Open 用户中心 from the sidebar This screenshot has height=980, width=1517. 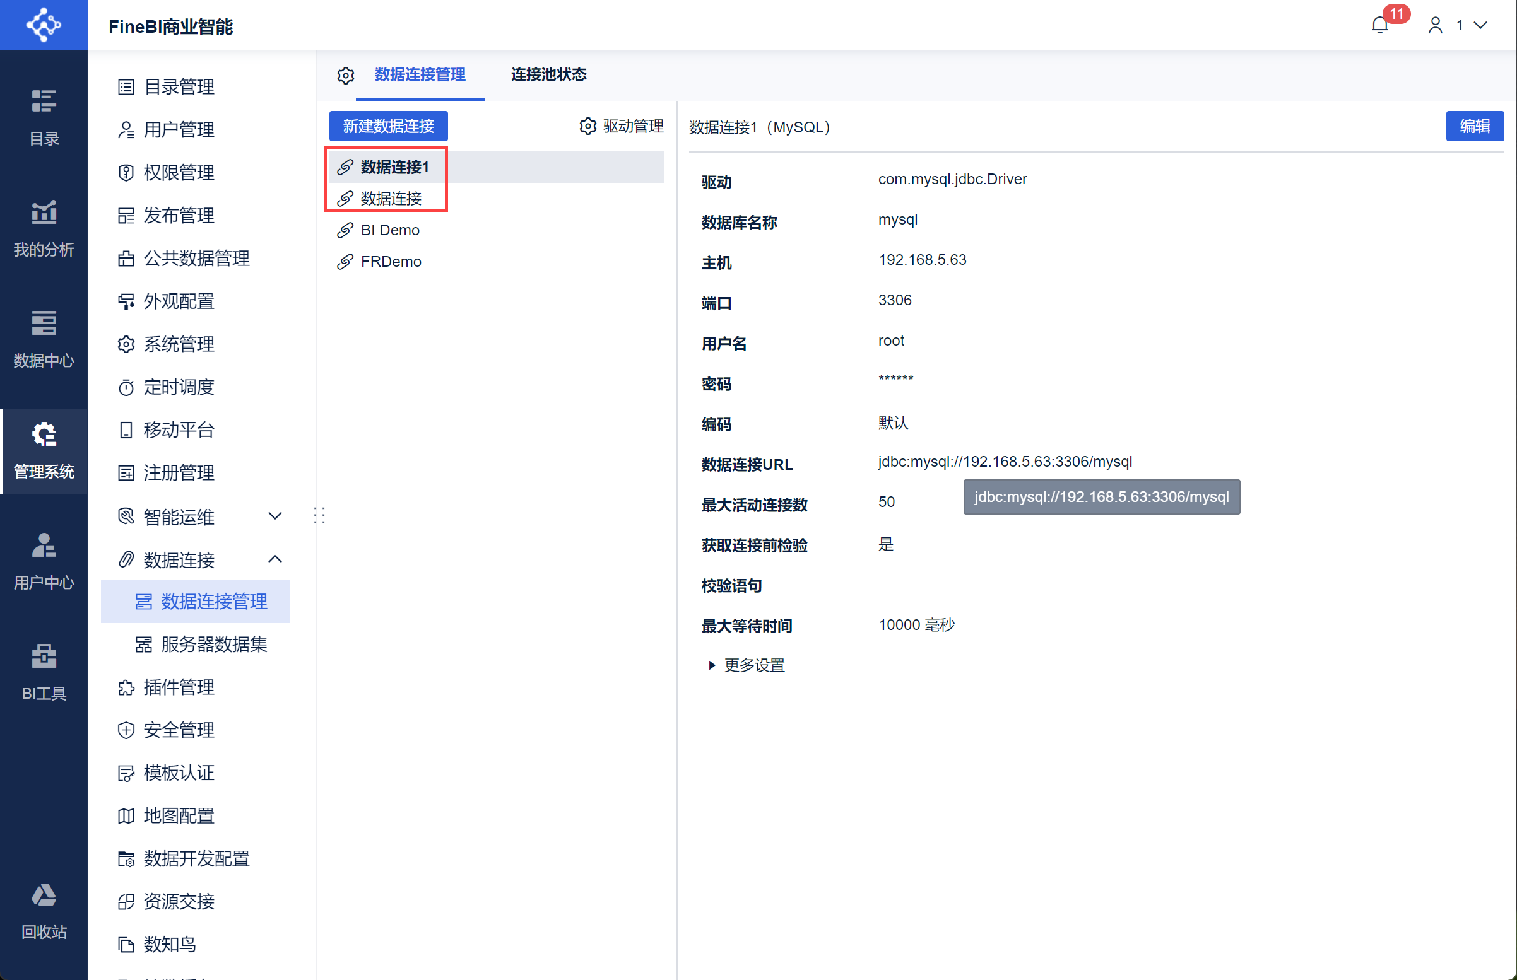pyautogui.click(x=44, y=561)
